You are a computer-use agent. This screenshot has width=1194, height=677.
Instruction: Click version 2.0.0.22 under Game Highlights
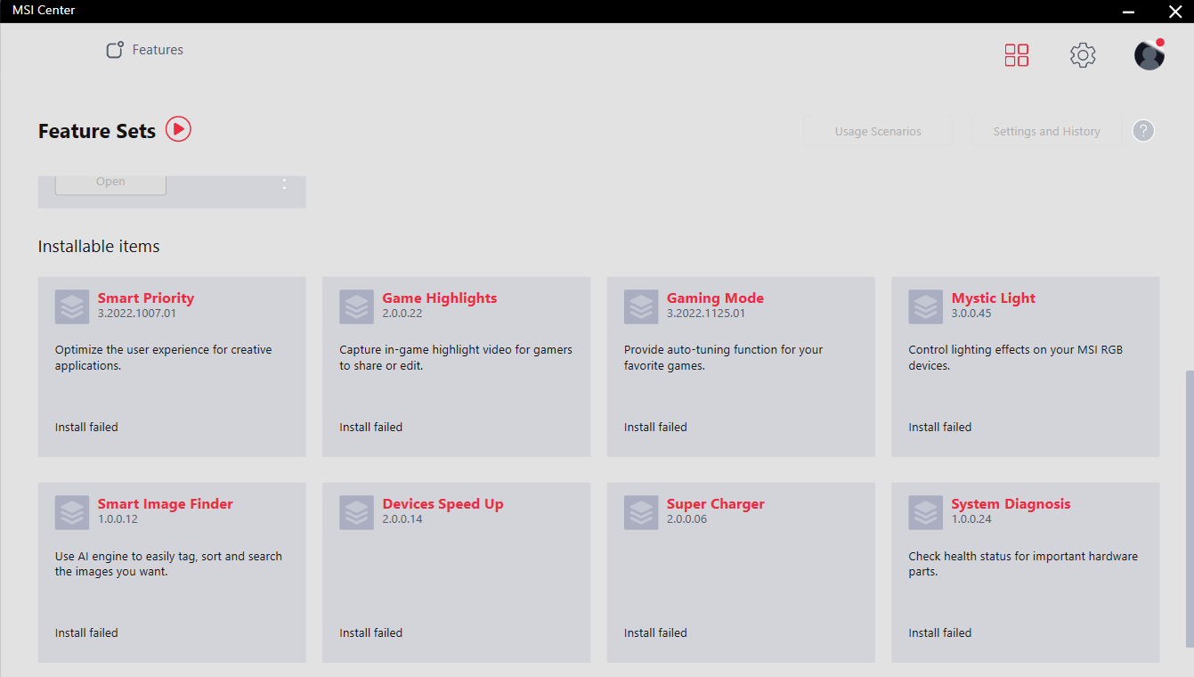[x=402, y=314]
